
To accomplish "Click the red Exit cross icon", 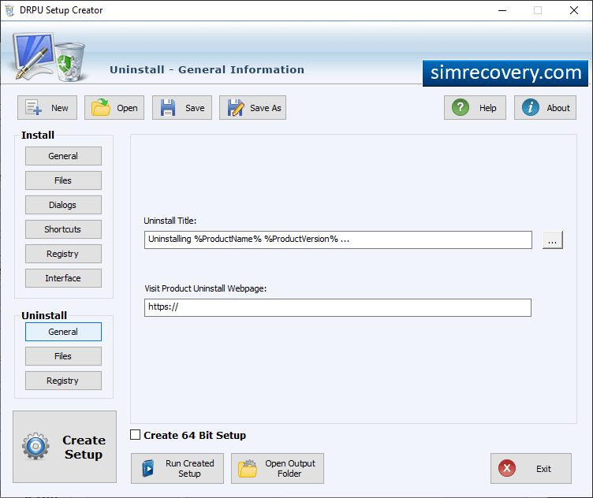I will click(507, 468).
